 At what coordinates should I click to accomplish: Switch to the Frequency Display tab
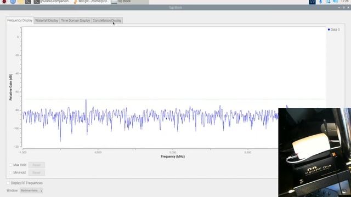click(20, 20)
